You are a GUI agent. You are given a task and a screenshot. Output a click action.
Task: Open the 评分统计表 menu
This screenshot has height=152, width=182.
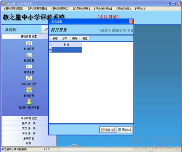coord(103,9)
